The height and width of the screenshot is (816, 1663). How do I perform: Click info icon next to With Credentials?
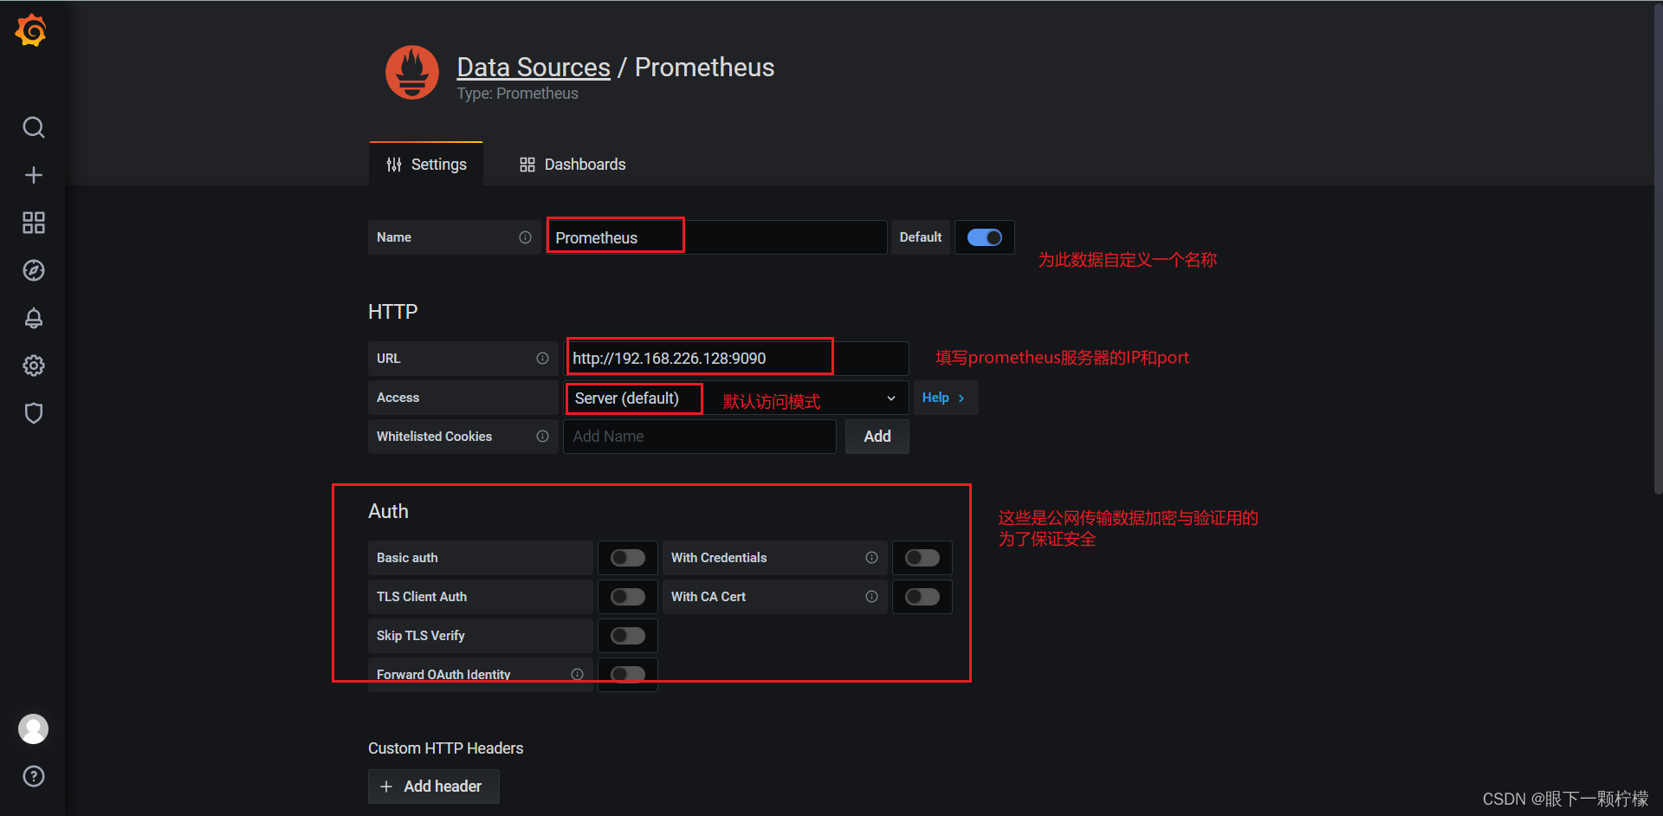(871, 558)
